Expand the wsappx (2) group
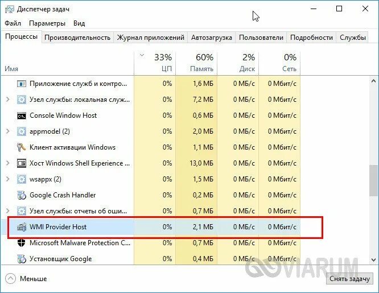 pos(8,179)
